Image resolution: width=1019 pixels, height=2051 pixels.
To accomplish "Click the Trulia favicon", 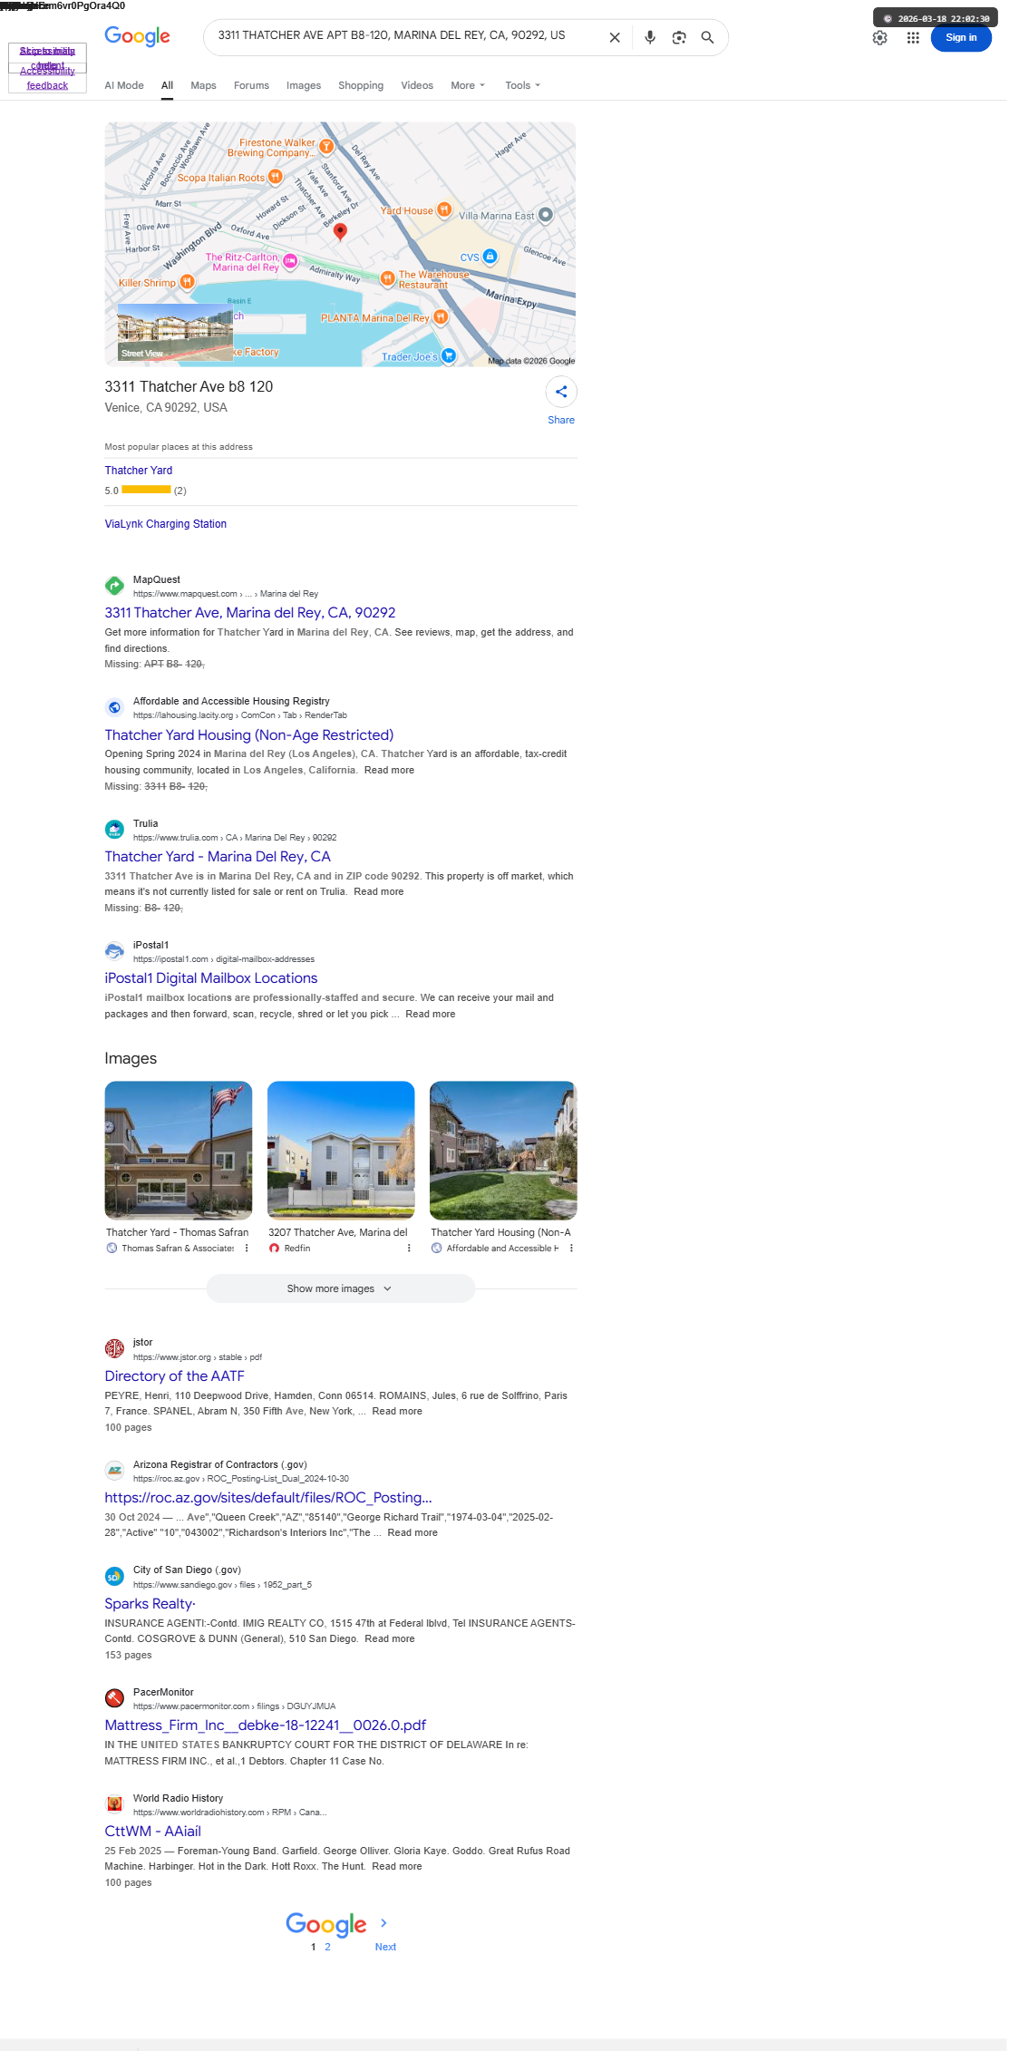I will click(x=114, y=830).
